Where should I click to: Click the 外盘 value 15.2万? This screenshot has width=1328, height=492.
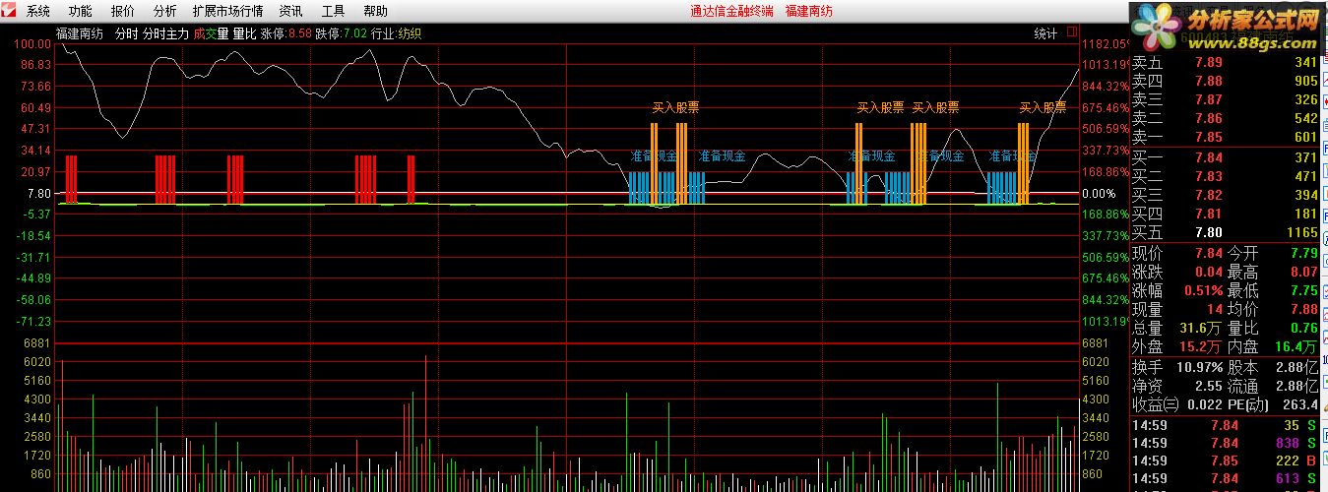coord(1200,347)
